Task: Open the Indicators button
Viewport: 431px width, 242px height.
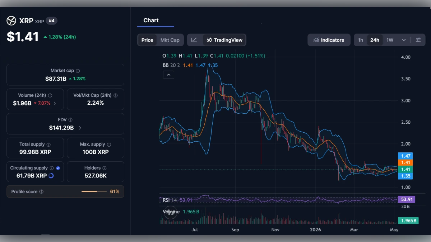Action: pyautogui.click(x=329, y=40)
